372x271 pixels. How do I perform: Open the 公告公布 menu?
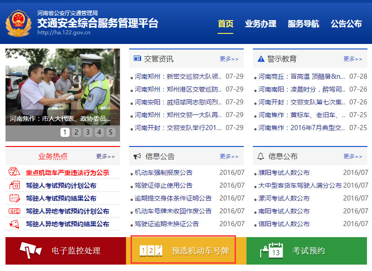pos(346,23)
